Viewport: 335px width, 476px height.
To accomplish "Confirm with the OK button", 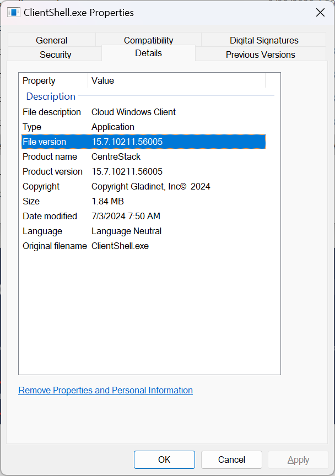I will (164, 459).
